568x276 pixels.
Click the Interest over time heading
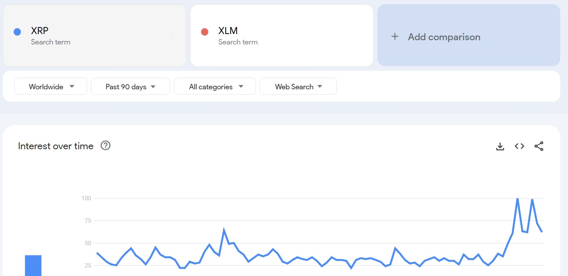pos(56,146)
